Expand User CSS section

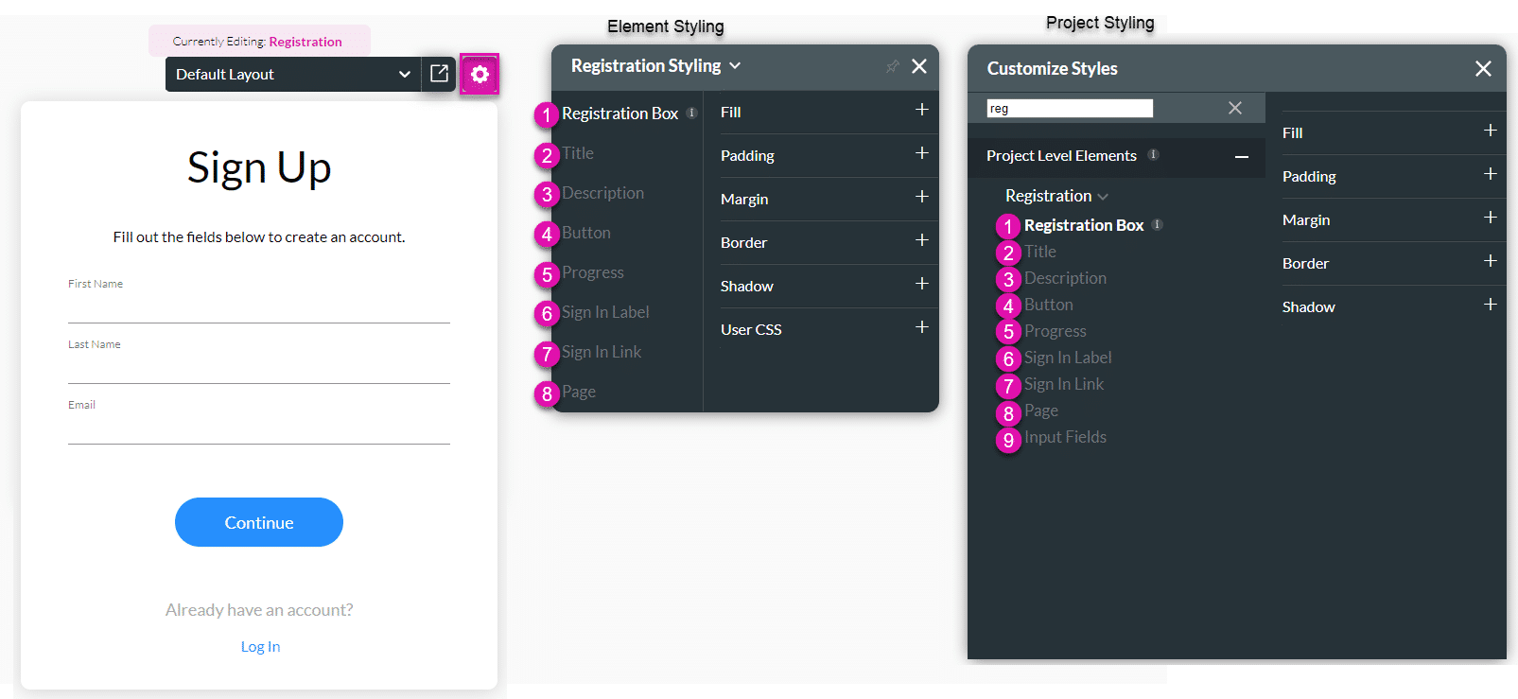(x=921, y=328)
